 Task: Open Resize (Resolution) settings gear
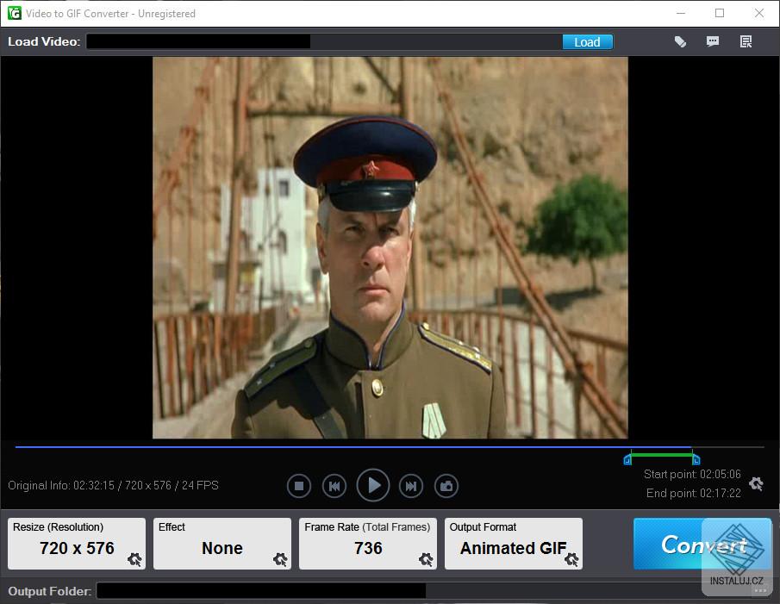[134, 559]
